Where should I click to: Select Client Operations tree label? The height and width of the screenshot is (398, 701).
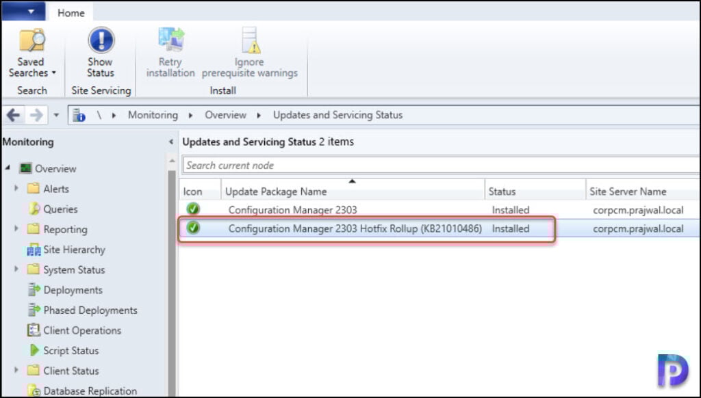tap(82, 330)
